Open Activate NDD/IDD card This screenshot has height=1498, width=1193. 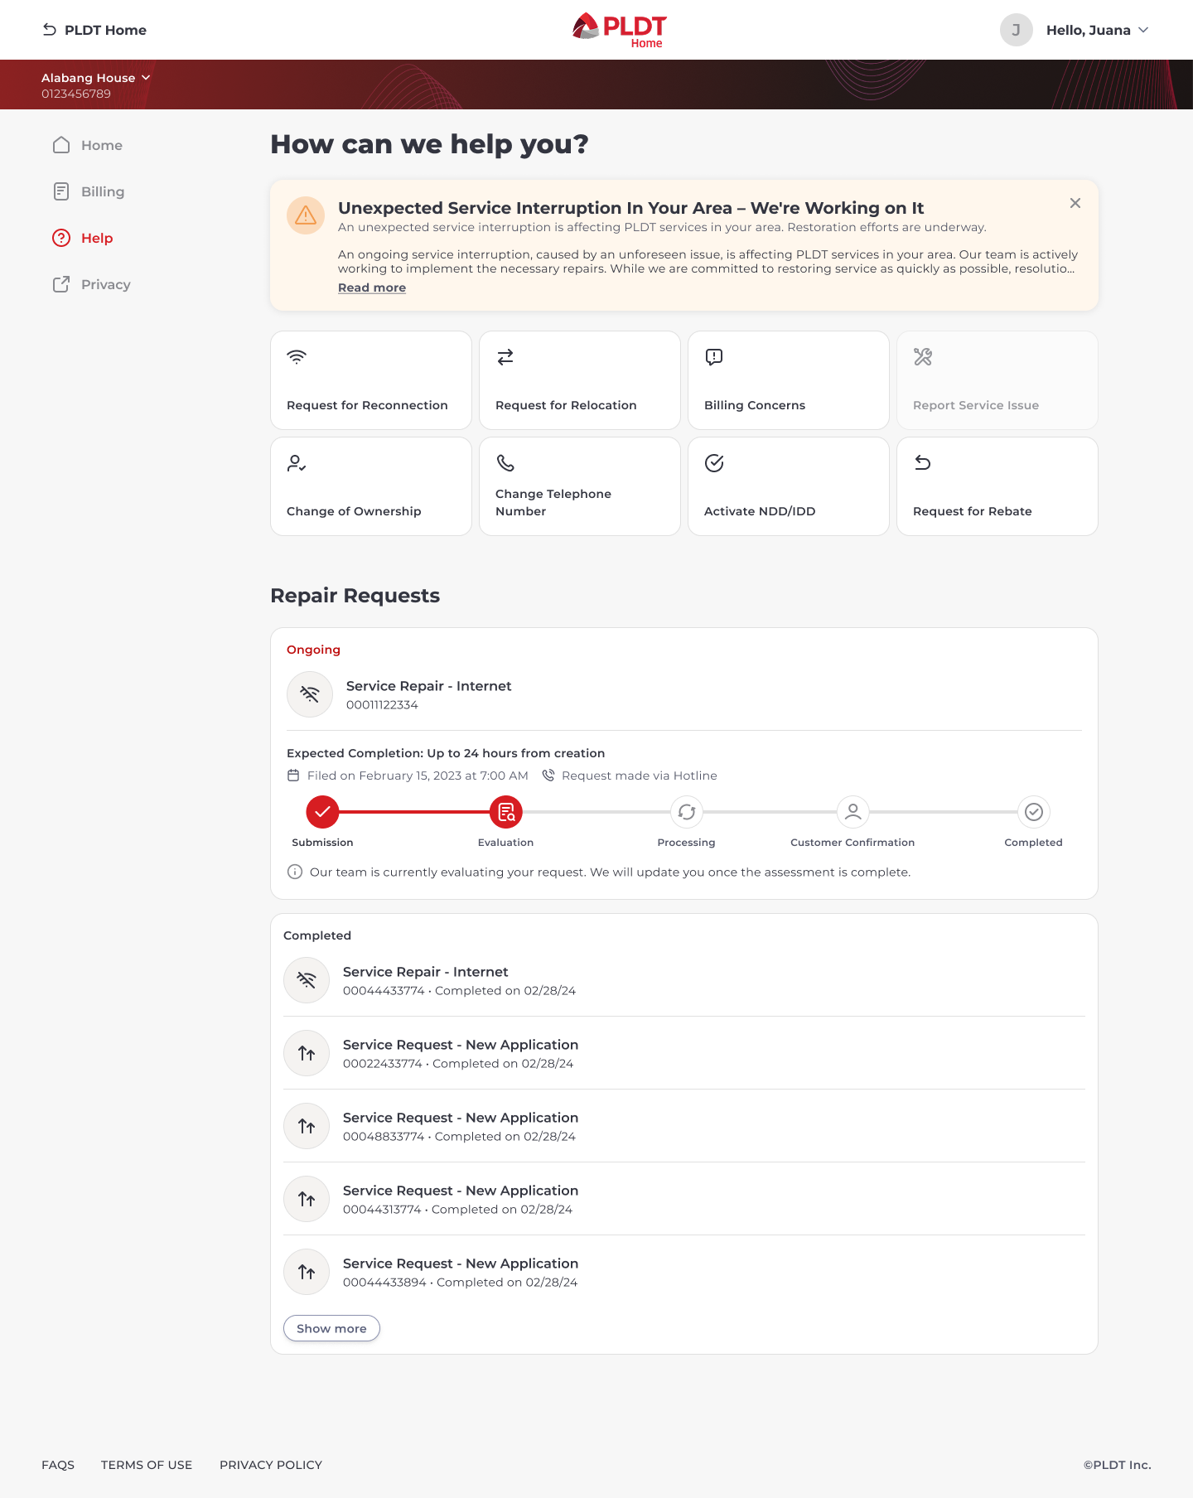click(x=789, y=486)
